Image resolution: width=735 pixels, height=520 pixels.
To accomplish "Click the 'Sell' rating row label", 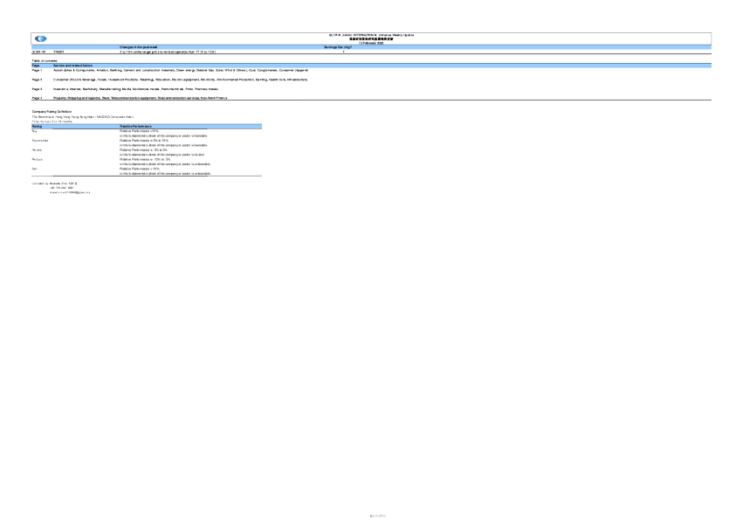I will pyautogui.click(x=34, y=169).
